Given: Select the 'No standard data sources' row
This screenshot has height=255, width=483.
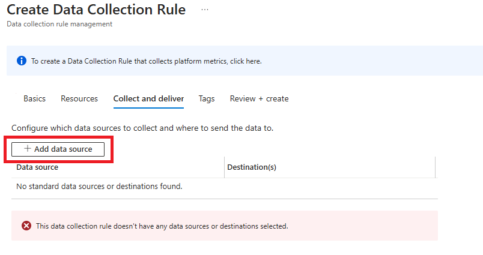Looking at the screenshot, I should click(x=99, y=187).
